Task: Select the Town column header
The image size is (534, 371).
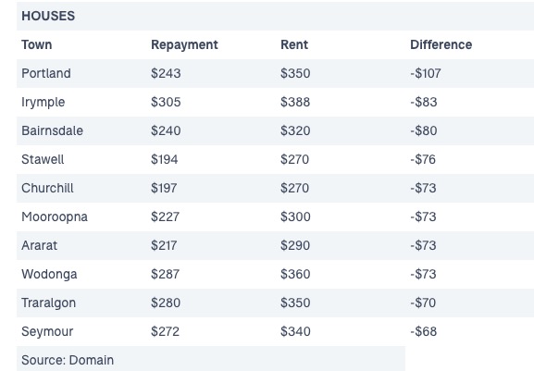Action: pyautogui.click(x=37, y=44)
